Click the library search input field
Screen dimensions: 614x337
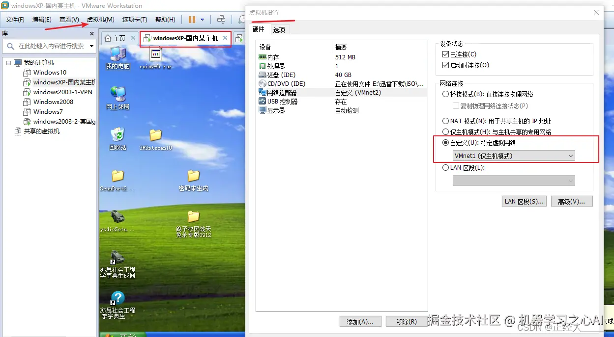[x=51, y=46]
